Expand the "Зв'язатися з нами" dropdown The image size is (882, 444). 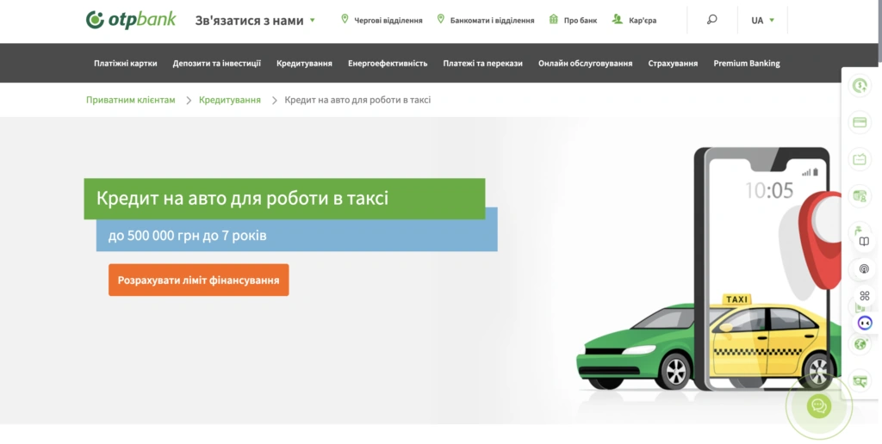point(255,20)
